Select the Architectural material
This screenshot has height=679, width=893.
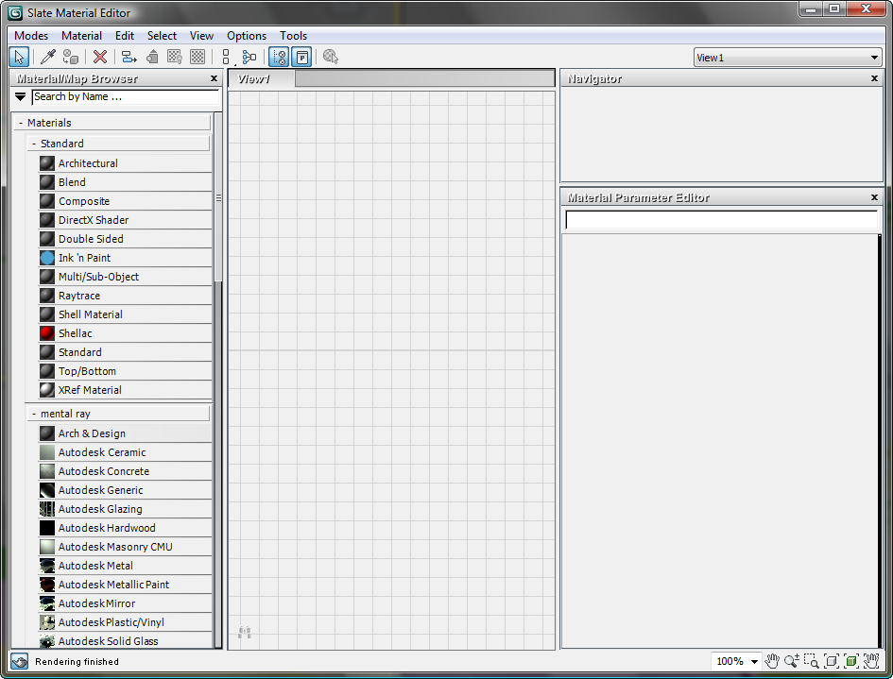[x=125, y=163]
